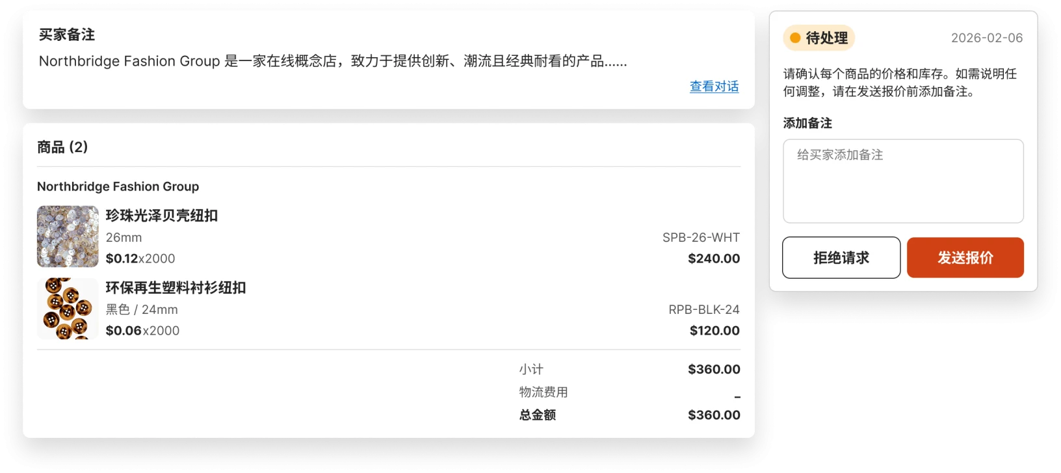
Task: Click the 小计 $360.00 amount
Action: pyautogui.click(x=714, y=370)
